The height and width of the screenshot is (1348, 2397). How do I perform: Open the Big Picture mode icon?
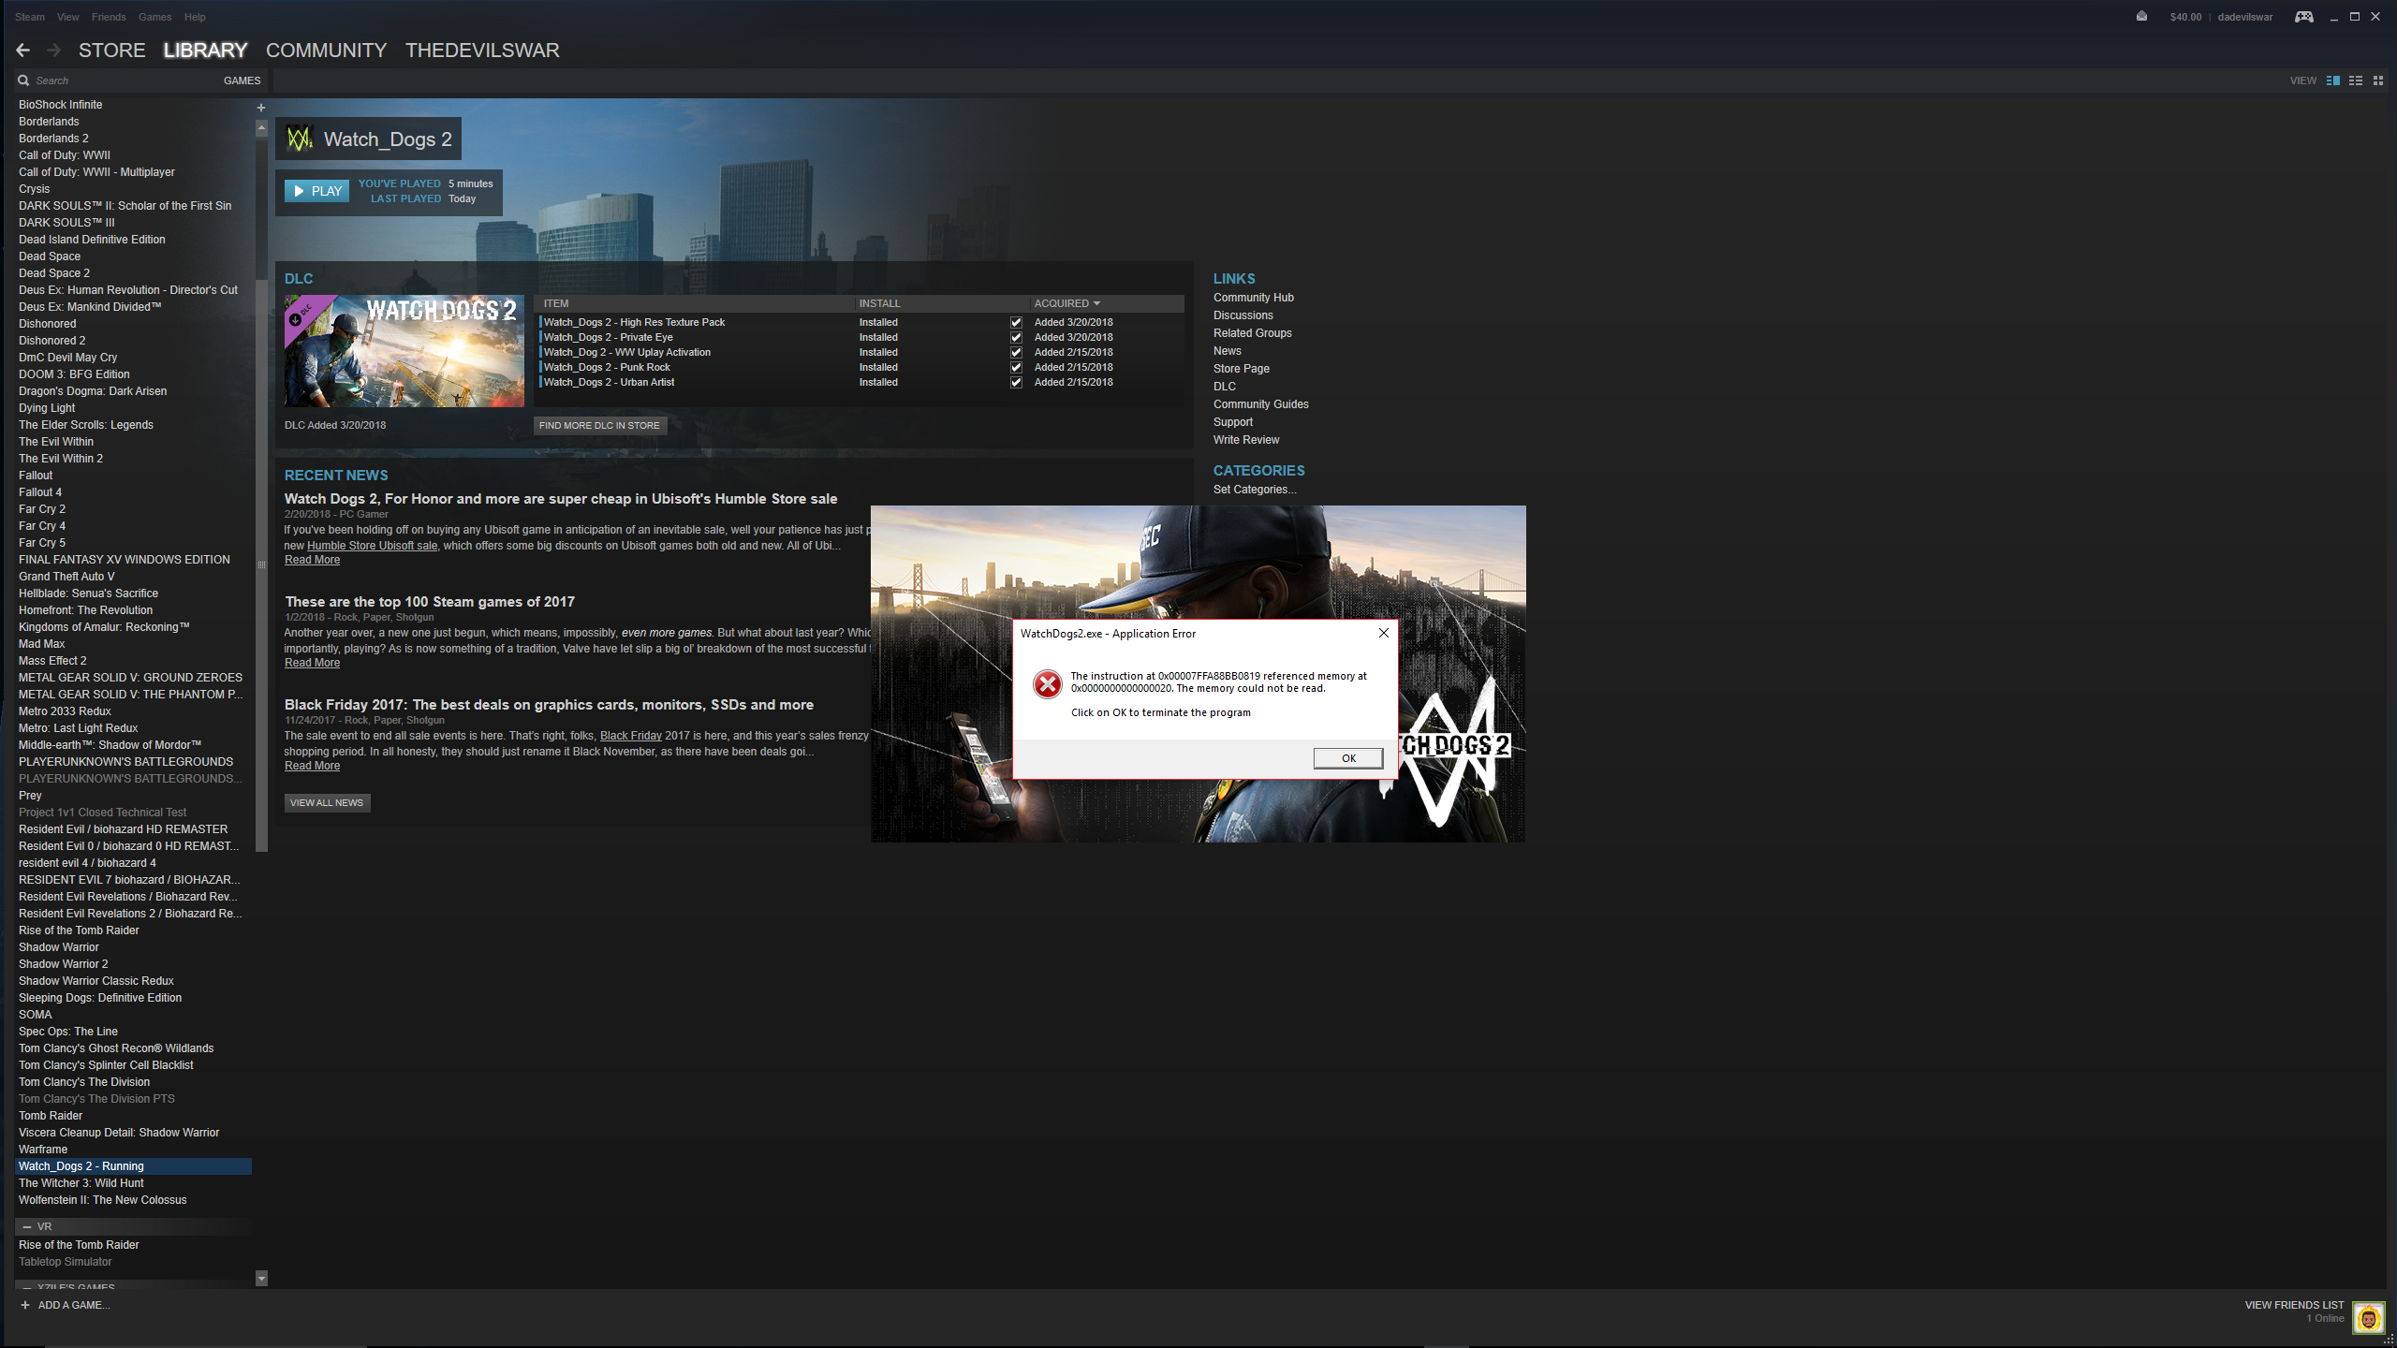pos(2303,16)
